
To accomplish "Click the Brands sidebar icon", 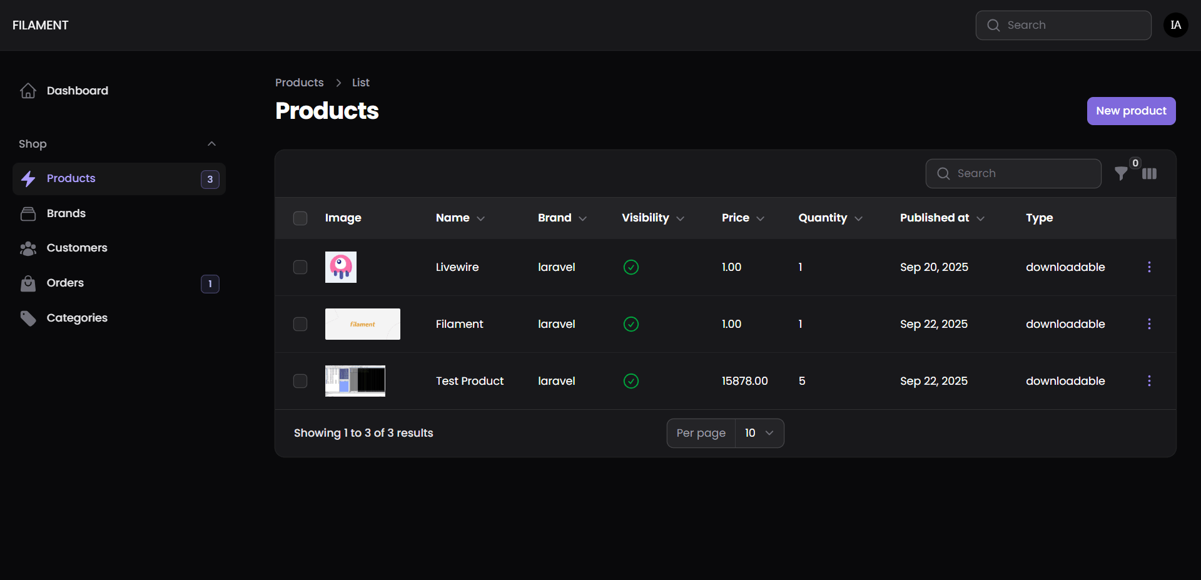I will (x=28, y=214).
